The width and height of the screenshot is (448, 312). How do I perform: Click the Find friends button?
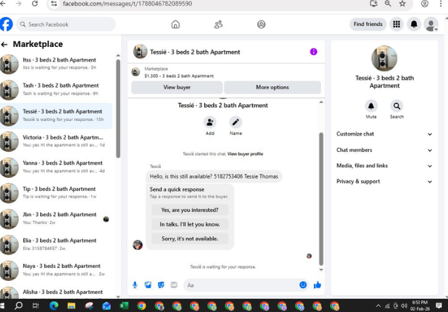pyautogui.click(x=368, y=24)
